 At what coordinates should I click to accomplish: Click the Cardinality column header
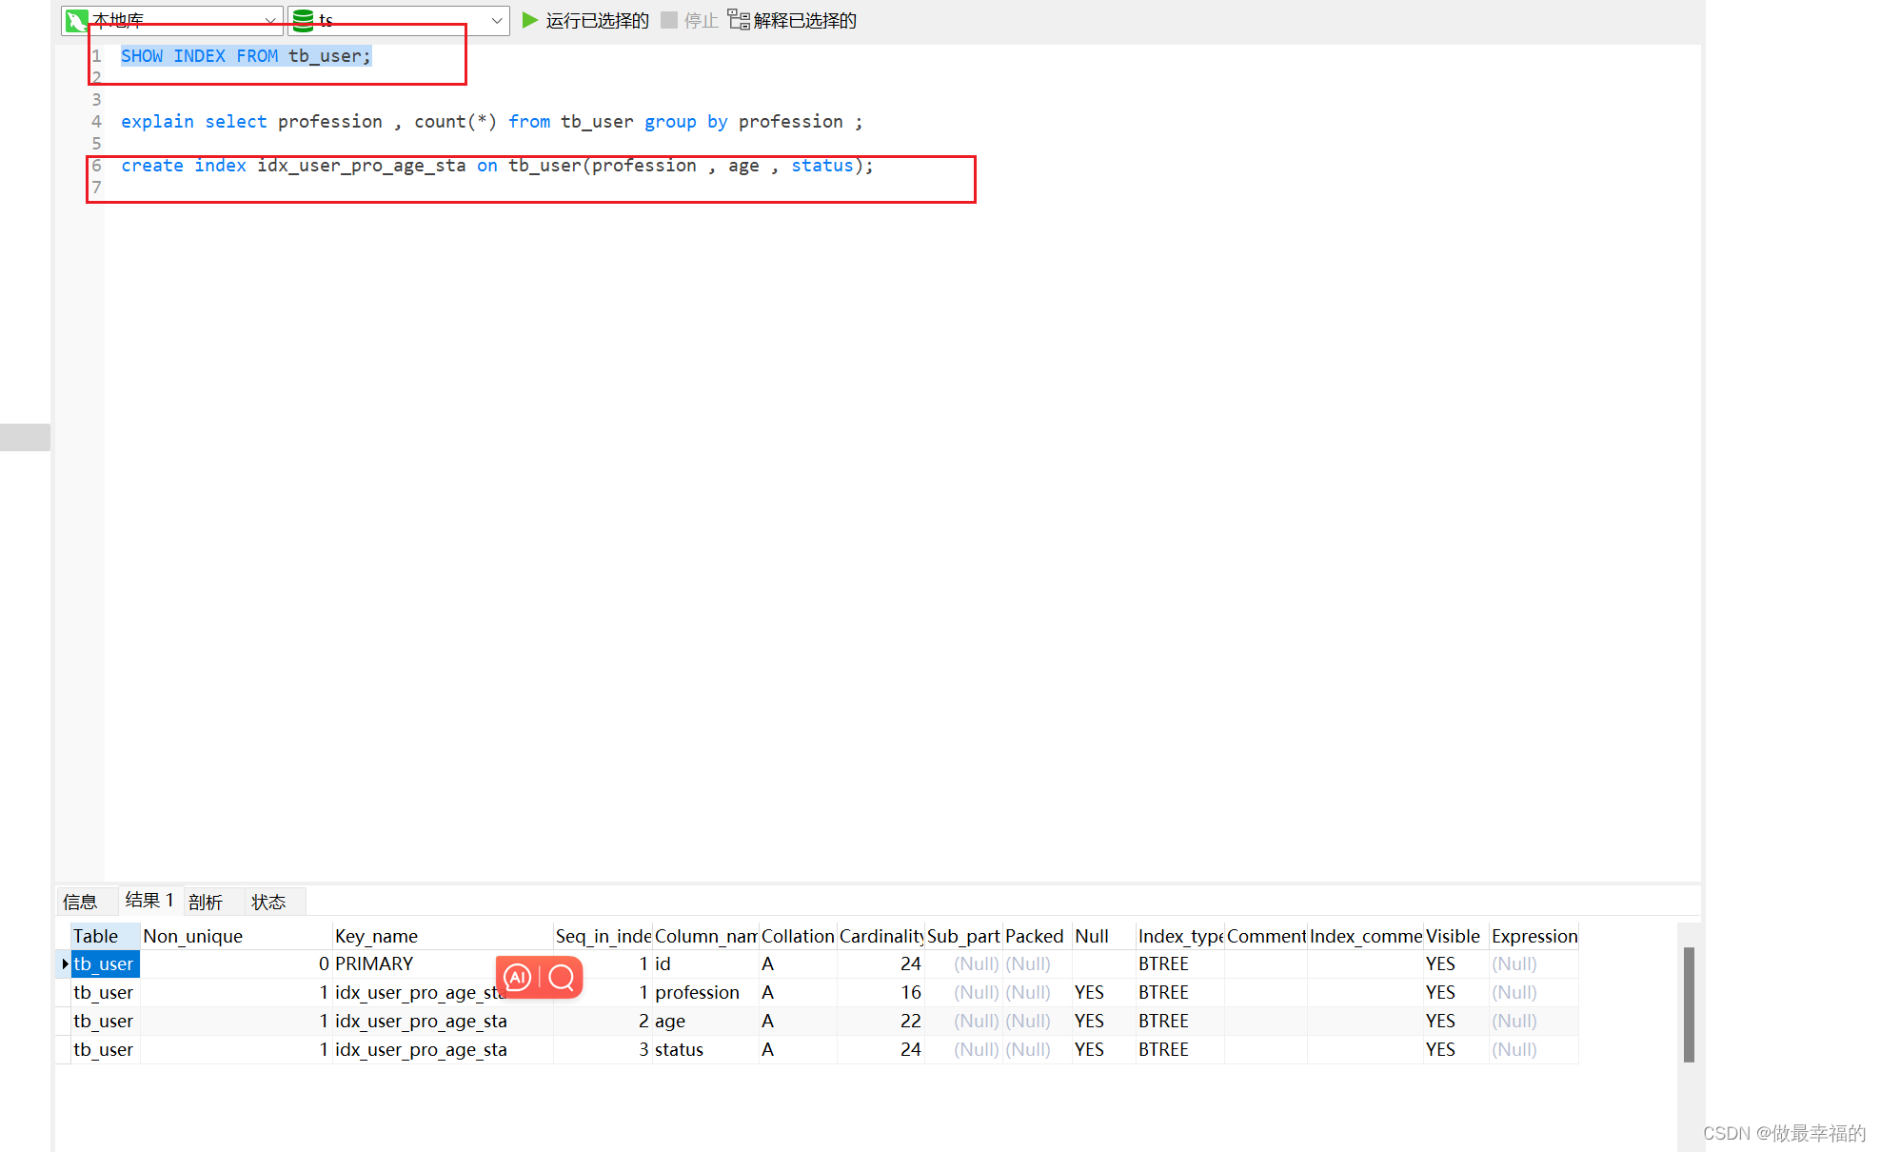pyautogui.click(x=881, y=936)
